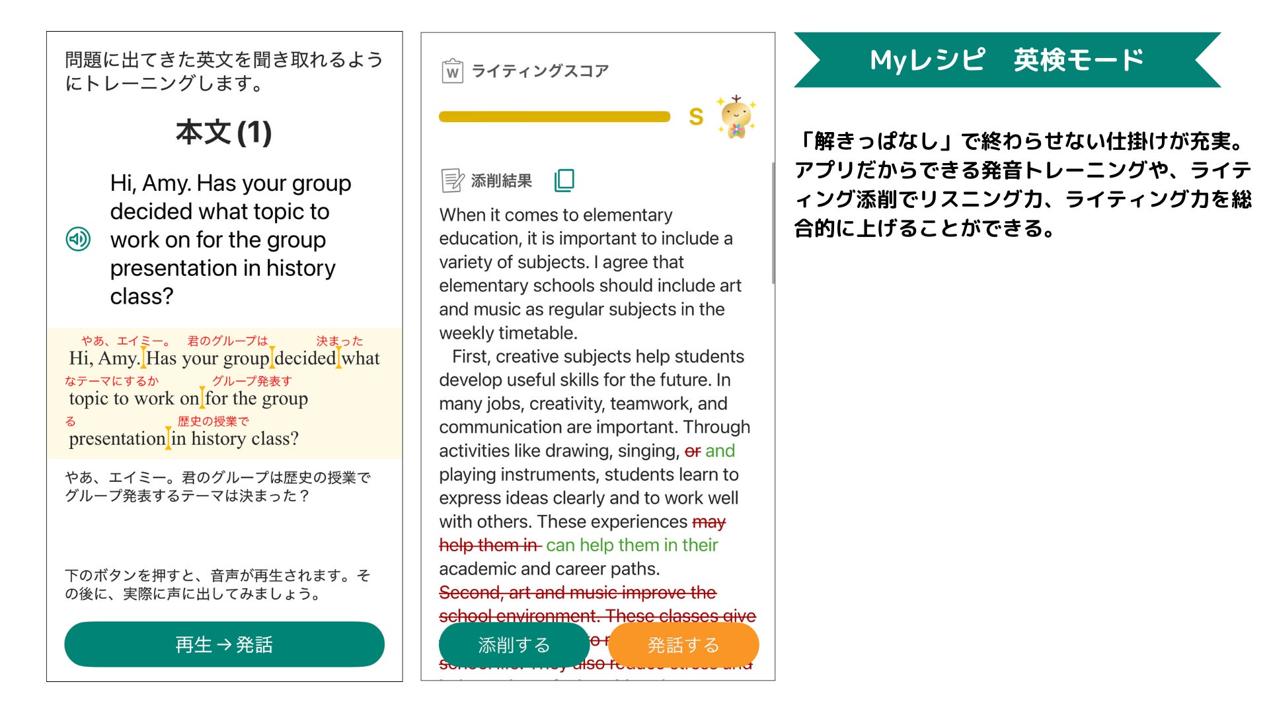Click the writing score W clipboard icon

[x=452, y=71]
